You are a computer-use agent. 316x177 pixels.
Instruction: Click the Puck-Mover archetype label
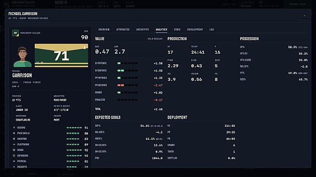tap(60, 100)
